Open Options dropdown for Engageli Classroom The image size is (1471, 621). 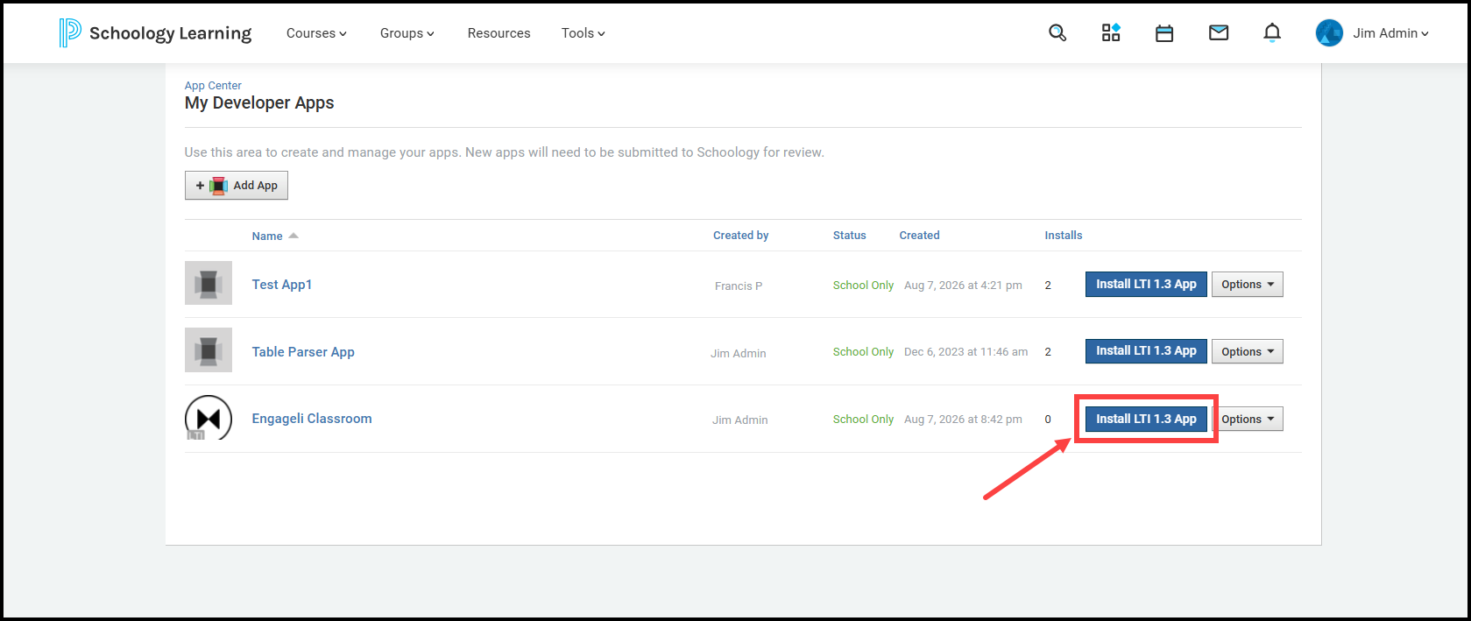1248,419
